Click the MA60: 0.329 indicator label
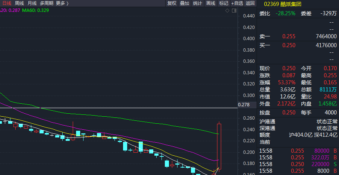This screenshot has width=339, height=175. pyautogui.click(x=35, y=10)
